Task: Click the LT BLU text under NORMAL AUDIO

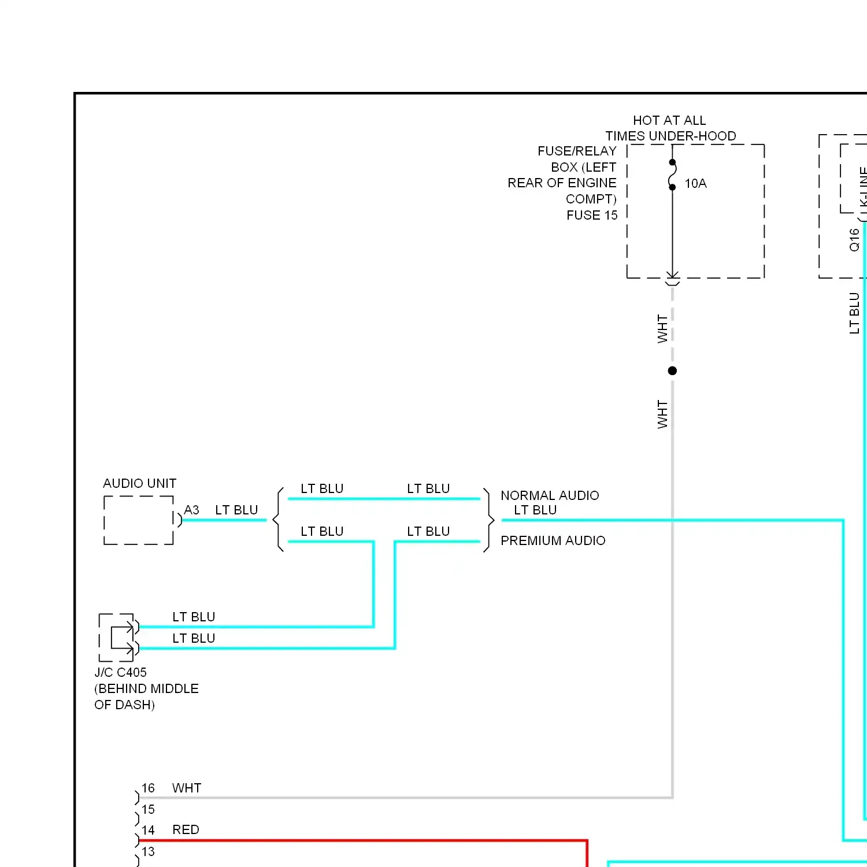Action: pos(535,510)
